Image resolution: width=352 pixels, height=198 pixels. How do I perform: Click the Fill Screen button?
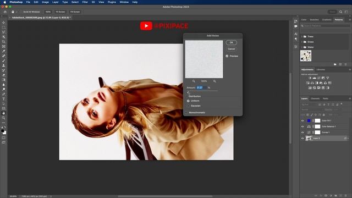point(75,12)
